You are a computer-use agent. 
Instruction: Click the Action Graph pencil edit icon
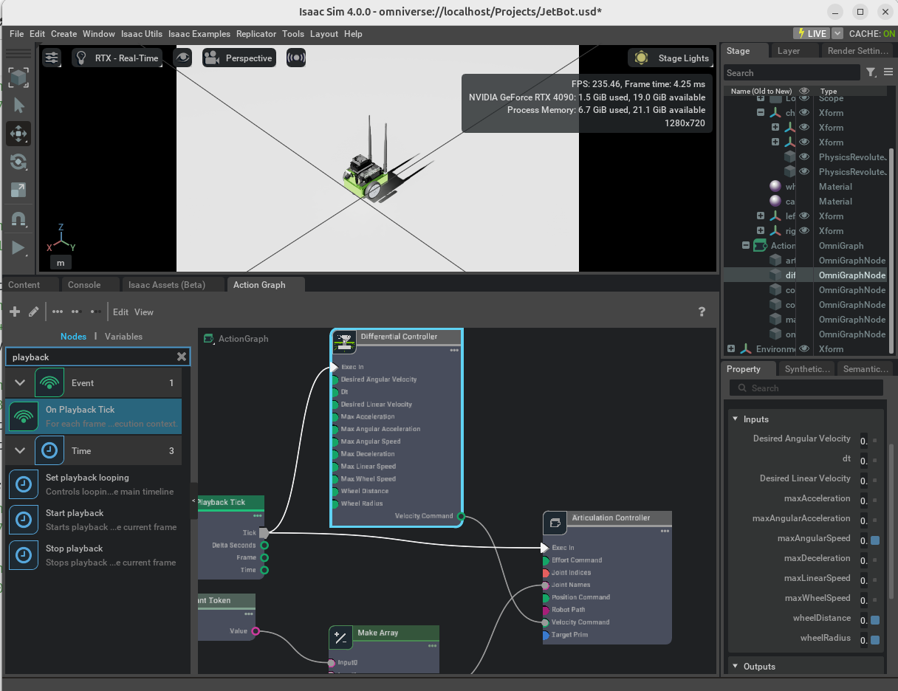pyautogui.click(x=33, y=312)
